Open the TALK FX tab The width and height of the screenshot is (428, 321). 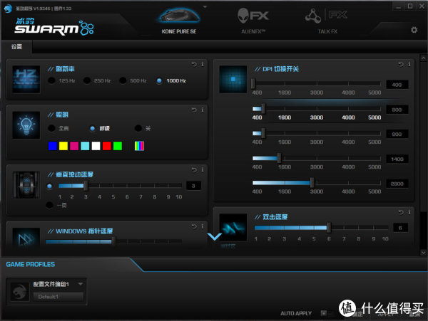[327, 21]
